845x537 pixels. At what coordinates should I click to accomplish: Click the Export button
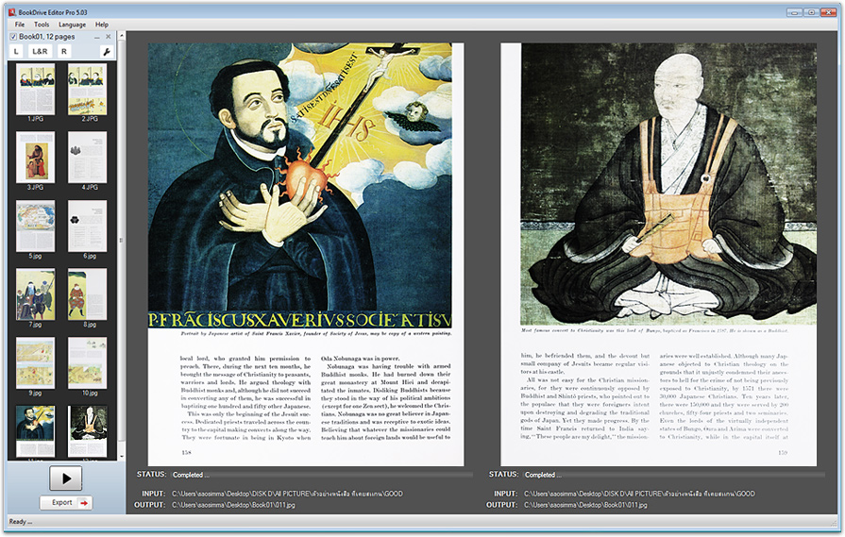pyautogui.click(x=66, y=502)
